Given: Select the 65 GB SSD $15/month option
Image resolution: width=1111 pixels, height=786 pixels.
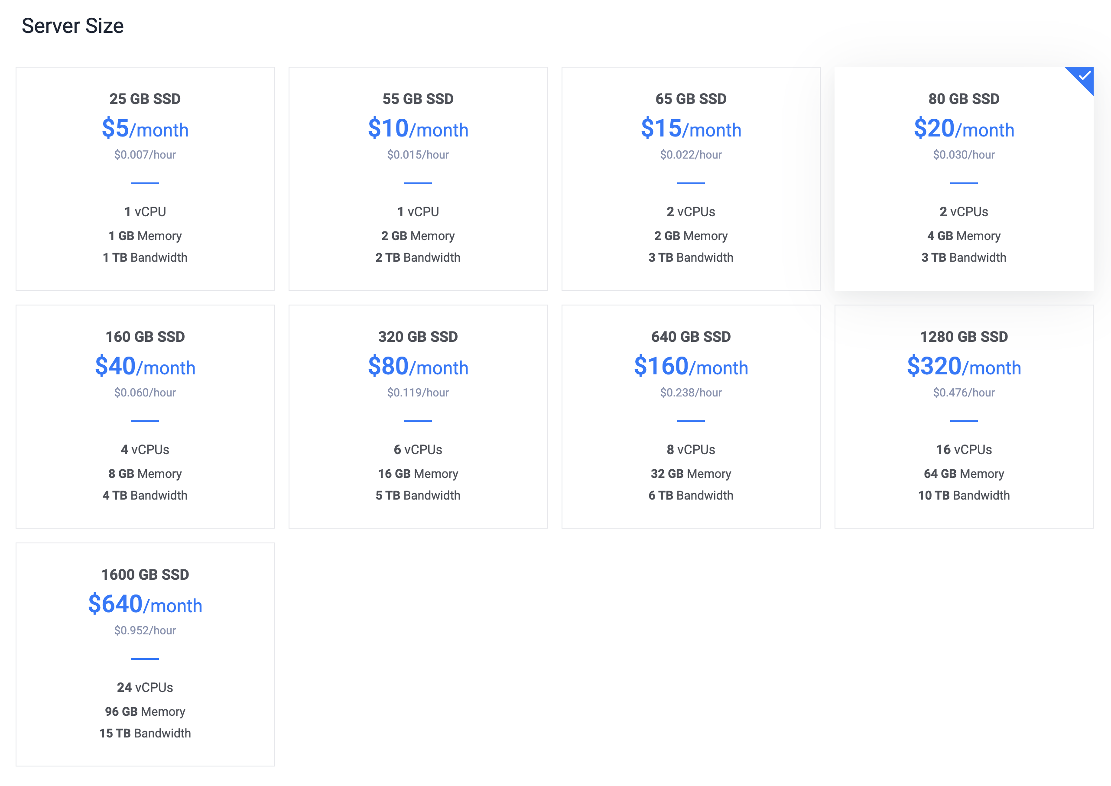Looking at the screenshot, I should point(691,179).
